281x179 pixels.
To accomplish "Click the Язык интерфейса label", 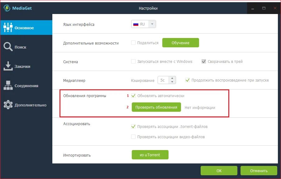I will pyautogui.click(x=79, y=25).
